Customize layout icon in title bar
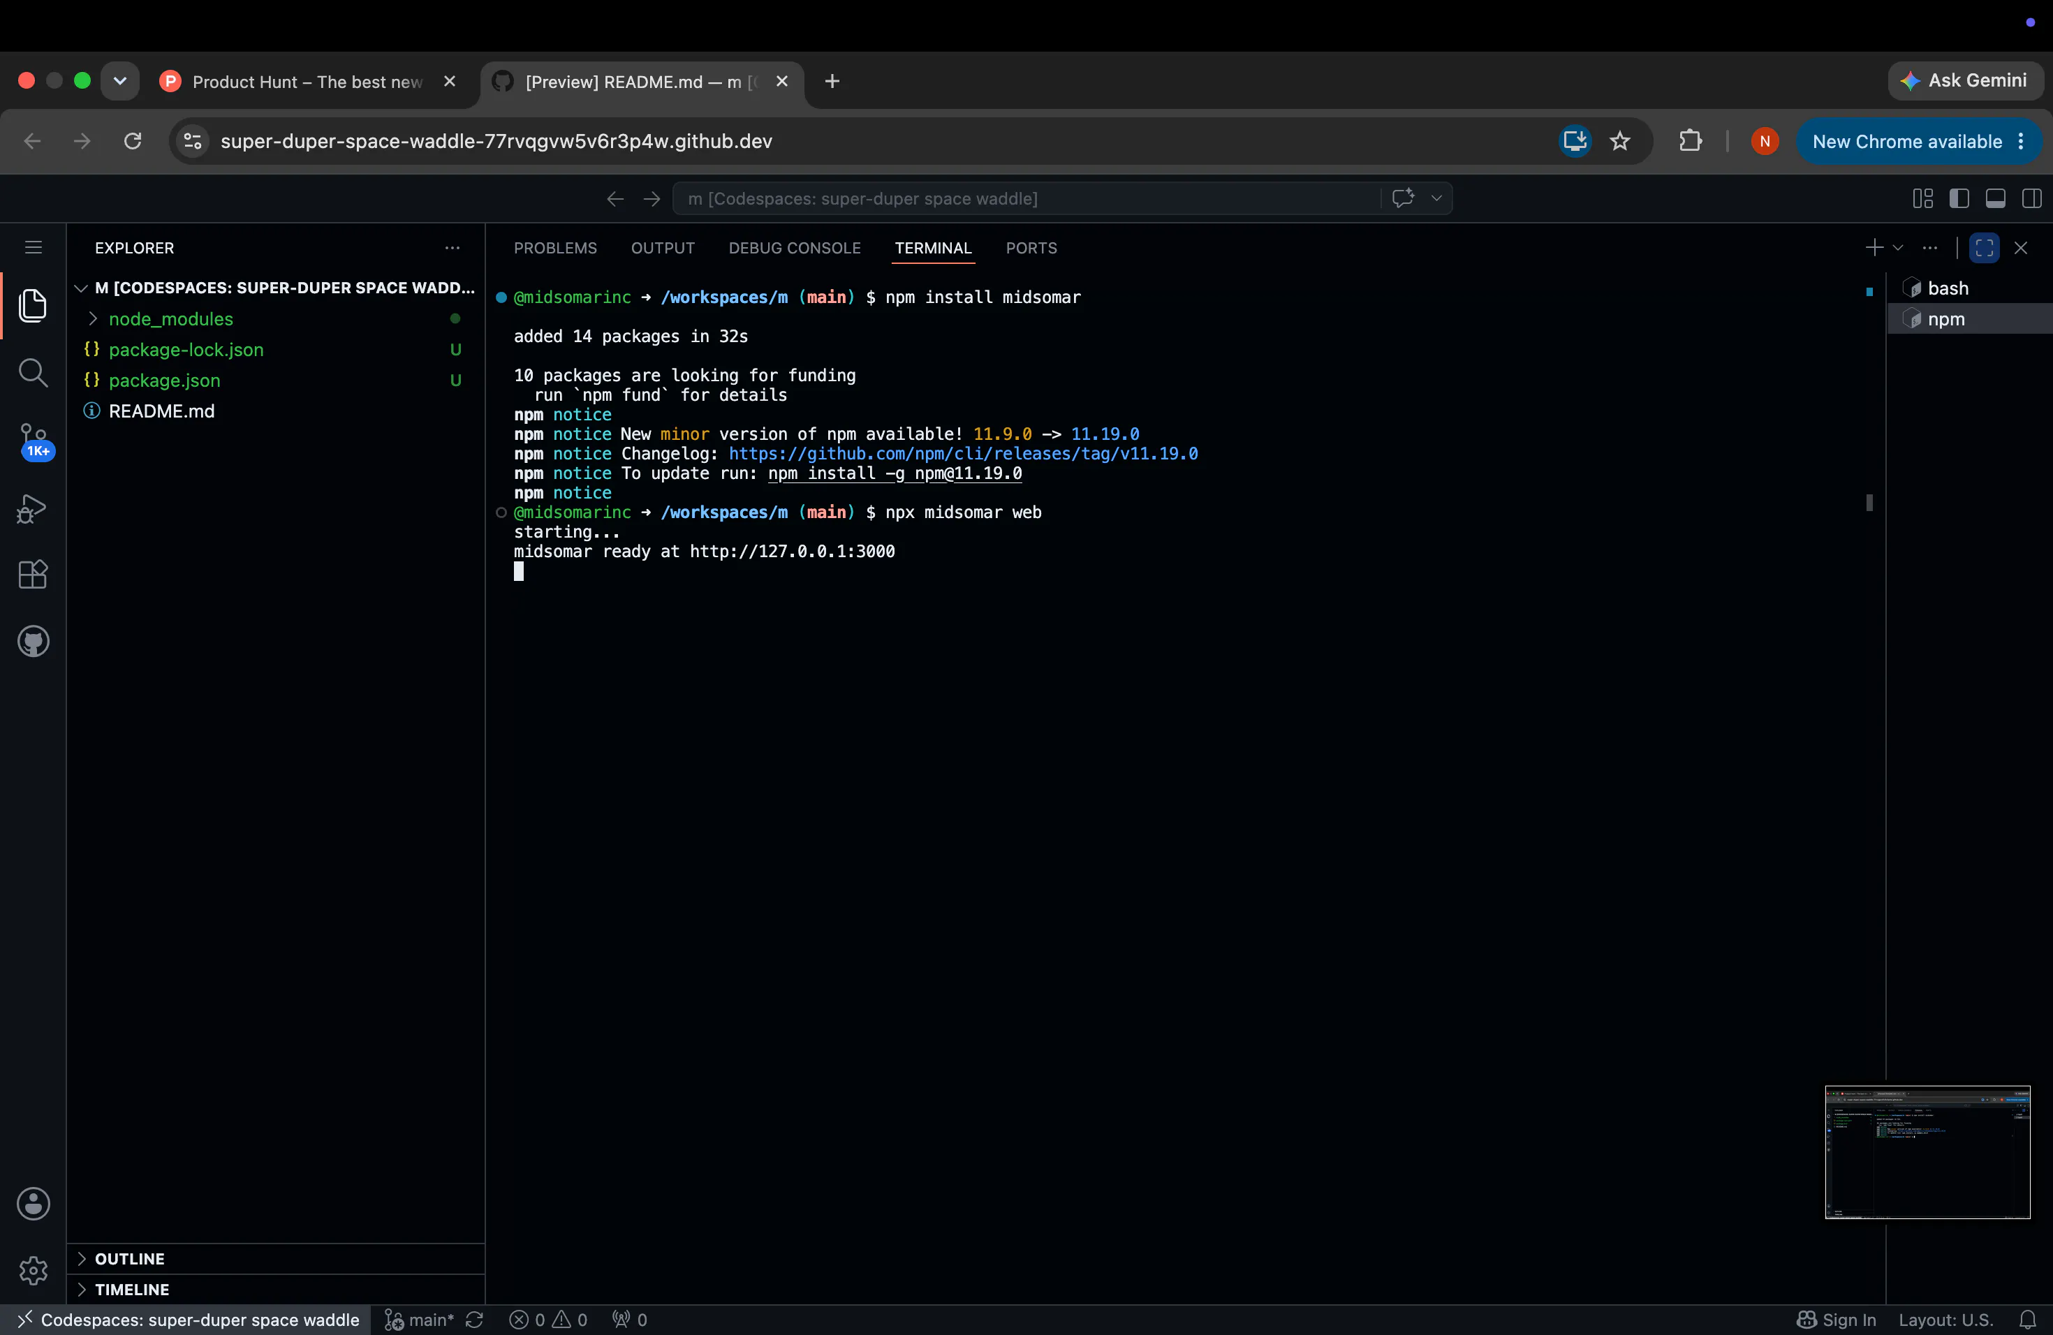This screenshot has width=2053, height=1335. point(1922,198)
